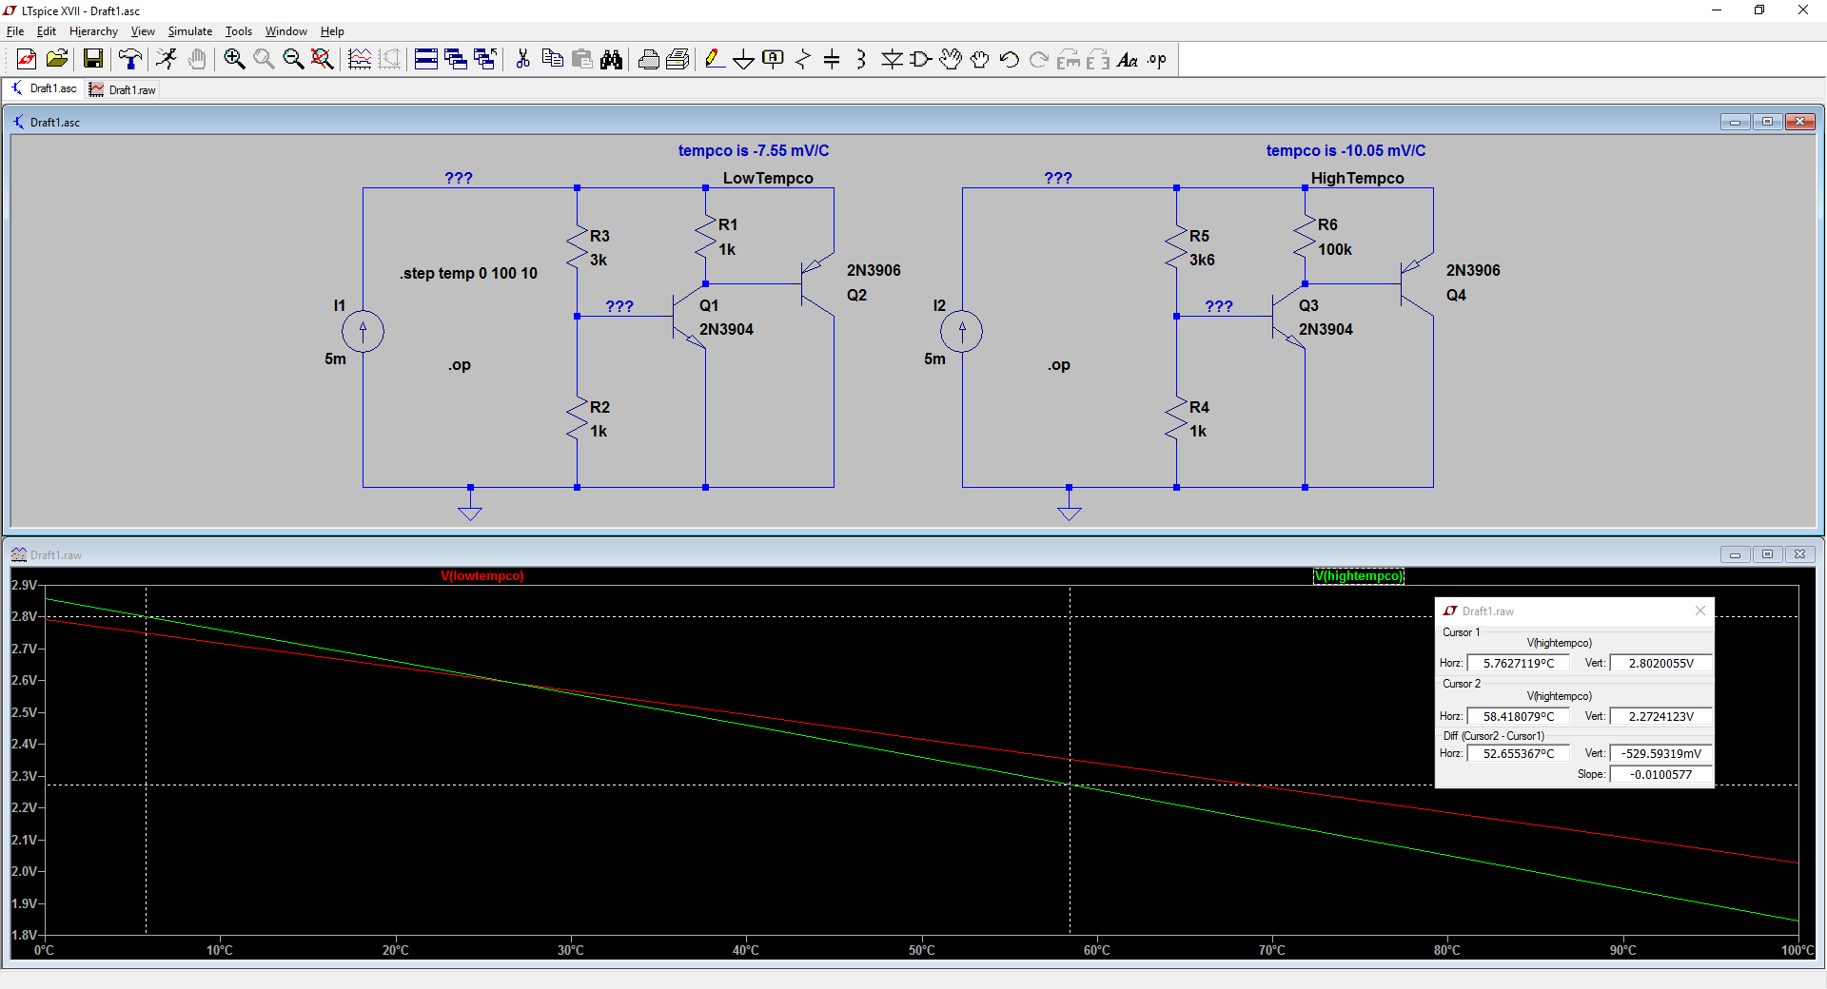Click the Open file folder icon

[57, 59]
